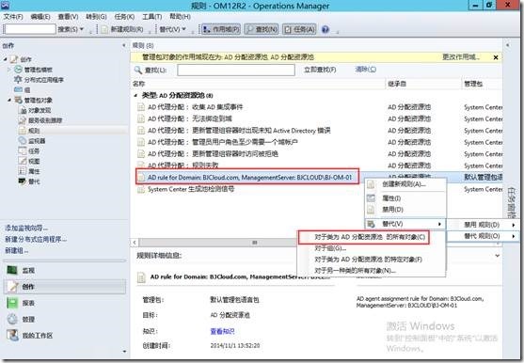This screenshot has height=363, width=524.
Task: Click the 新建分布式应用程序... link
Action: pyautogui.click(x=36, y=240)
